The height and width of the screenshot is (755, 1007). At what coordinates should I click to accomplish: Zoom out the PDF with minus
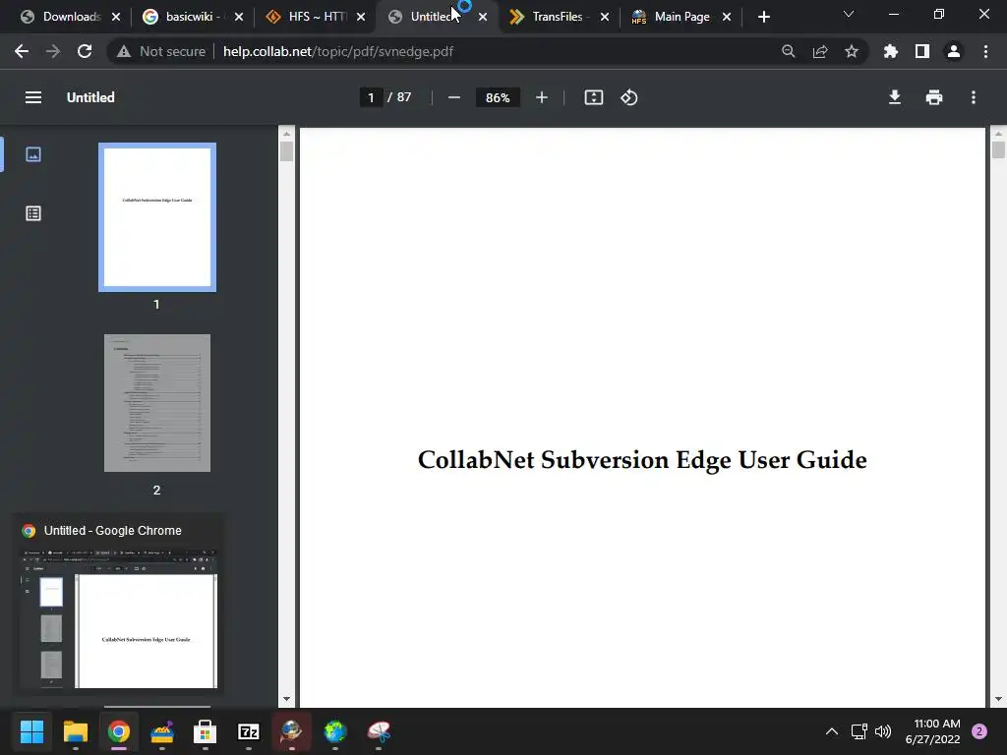(x=454, y=97)
